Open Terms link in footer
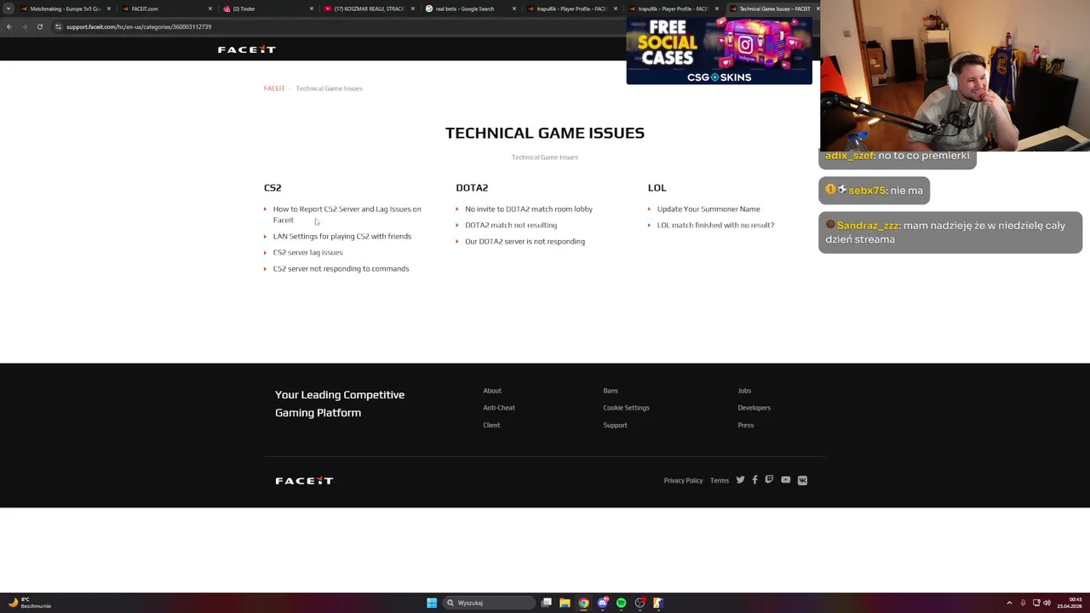 pos(720,480)
